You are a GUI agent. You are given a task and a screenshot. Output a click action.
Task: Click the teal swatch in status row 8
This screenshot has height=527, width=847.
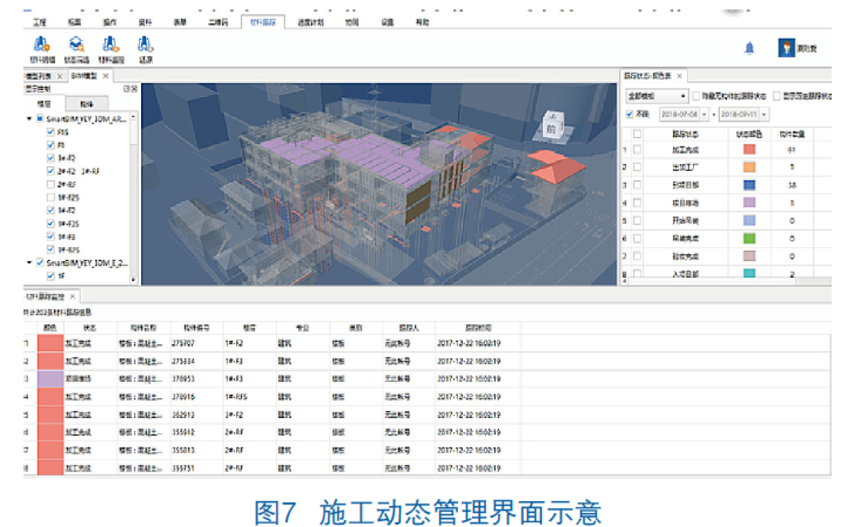(x=749, y=273)
